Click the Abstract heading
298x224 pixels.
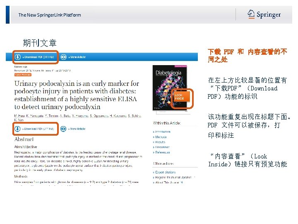[x=24, y=139]
